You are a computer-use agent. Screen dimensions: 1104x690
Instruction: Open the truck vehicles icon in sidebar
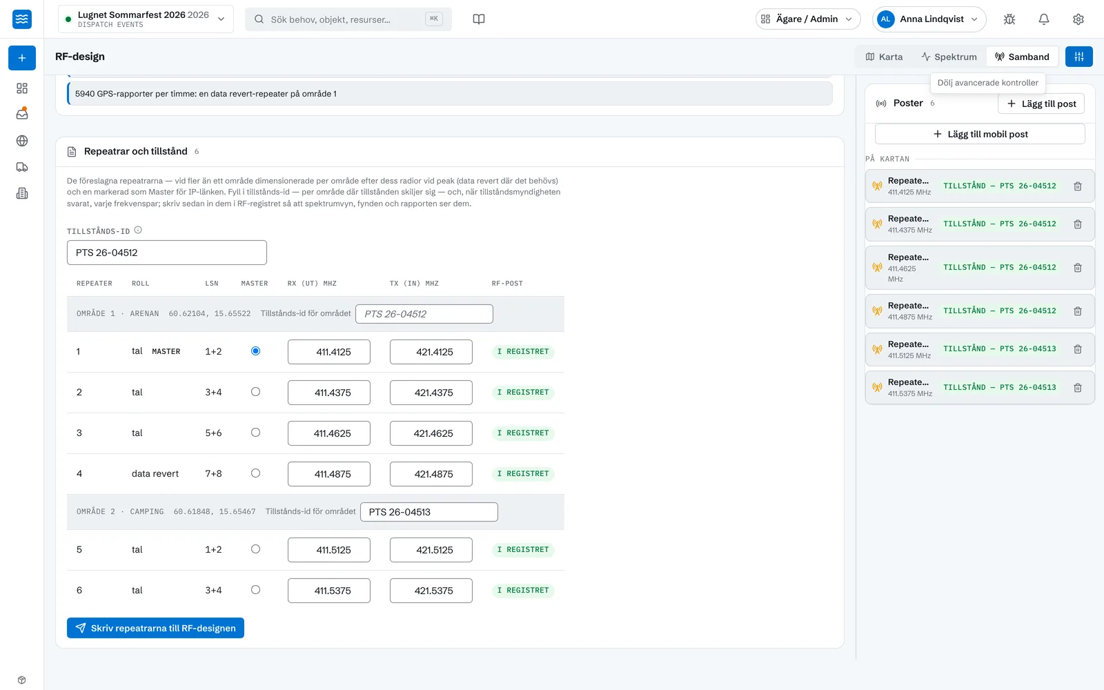pyautogui.click(x=22, y=167)
